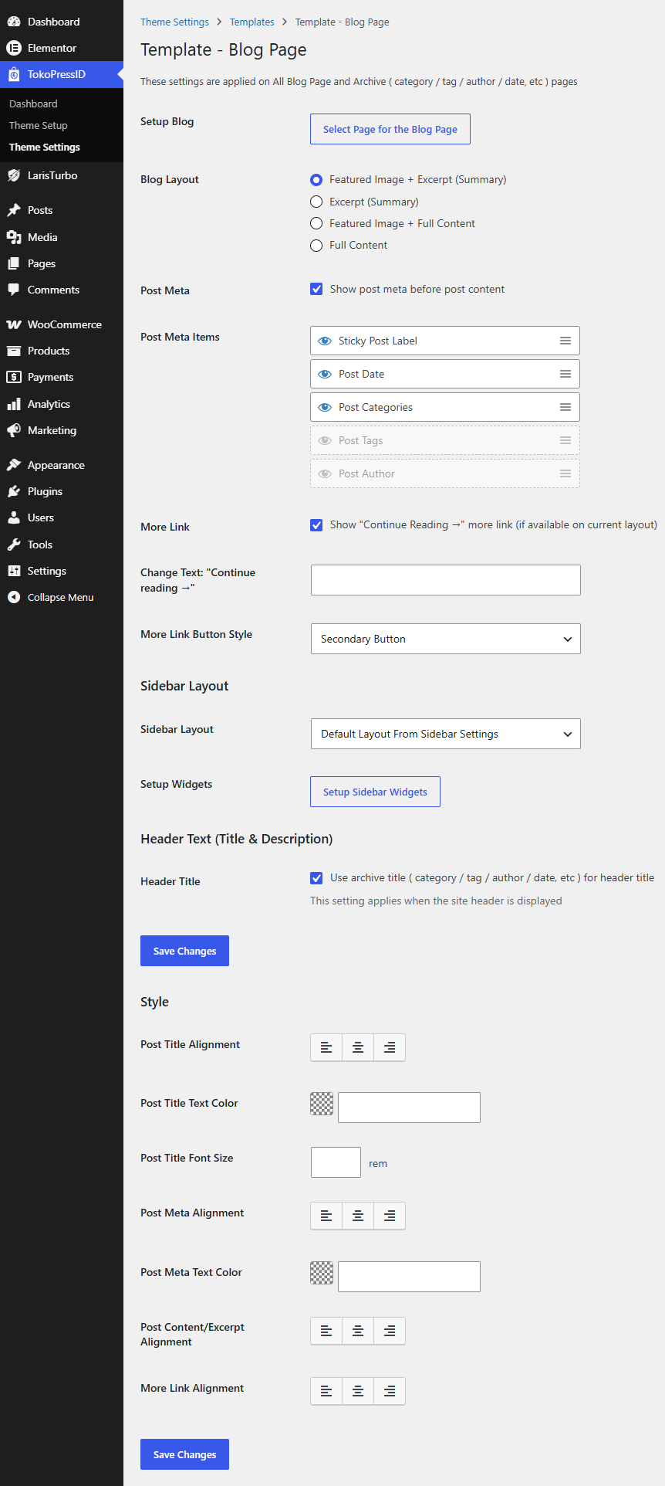Follow the Theme Settings breadcrumb link
This screenshot has width=665, height=1486.
[x=174, y=22]
